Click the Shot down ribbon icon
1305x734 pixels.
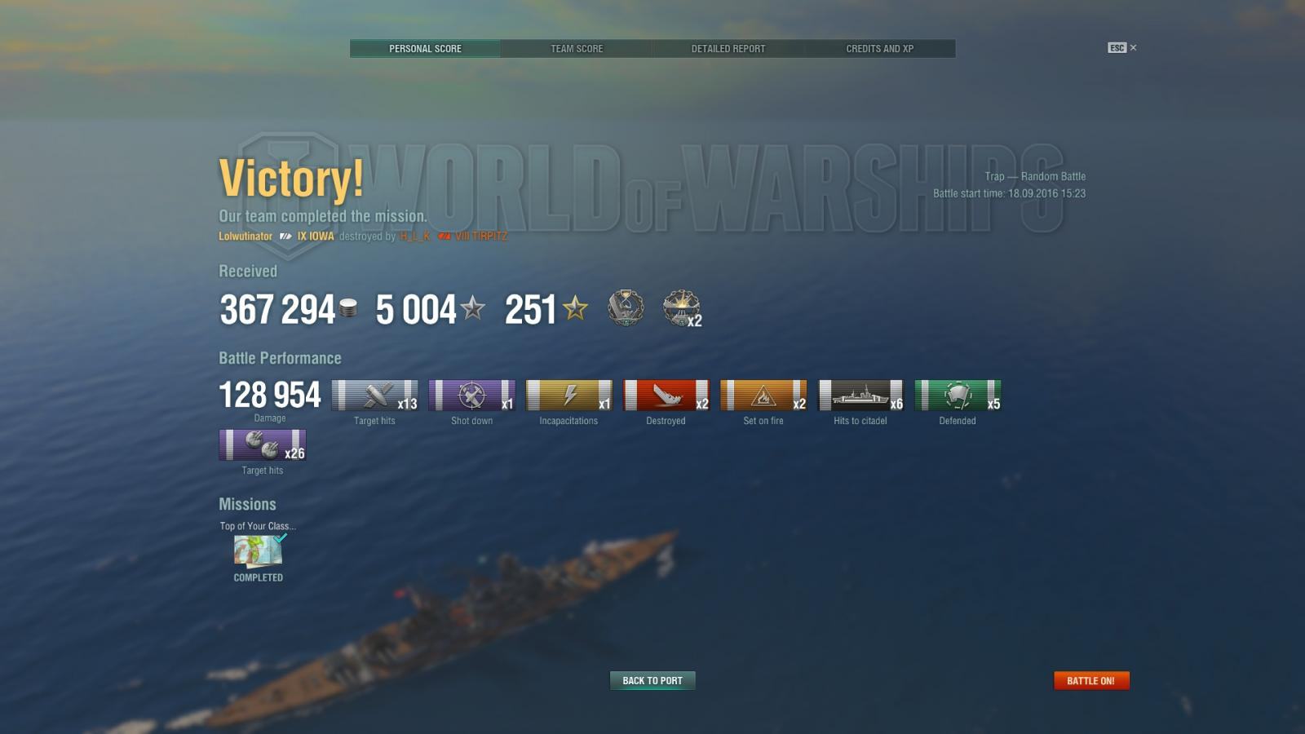(x=471, y=396)
